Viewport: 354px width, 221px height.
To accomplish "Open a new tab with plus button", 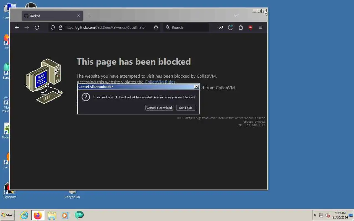I will click(x=89, y=16).
